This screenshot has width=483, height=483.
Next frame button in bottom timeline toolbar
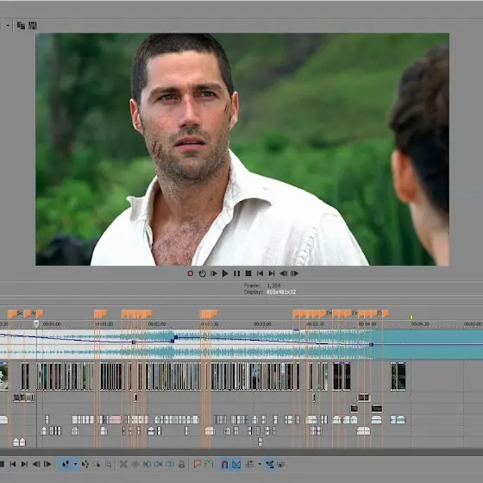pos(47,464)
